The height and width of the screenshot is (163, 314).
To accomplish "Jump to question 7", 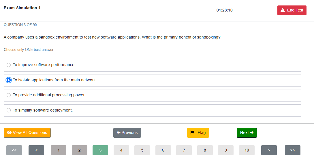I will [184, 150].
